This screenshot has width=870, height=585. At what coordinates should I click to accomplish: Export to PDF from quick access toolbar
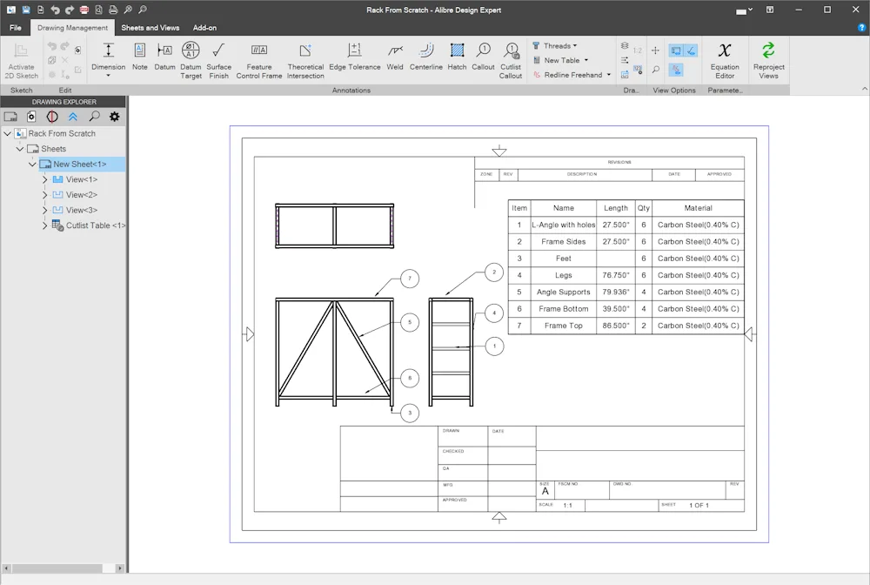[84, 10]
